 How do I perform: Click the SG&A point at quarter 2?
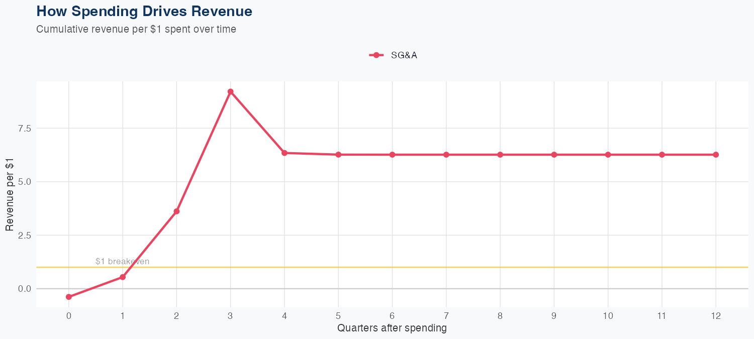[176, 211]
